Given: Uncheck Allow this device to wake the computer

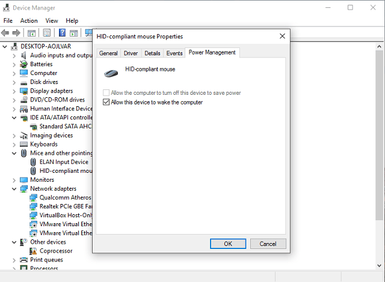Looking at the screenshot, I should pyautogui.click(x=106, y=102).
